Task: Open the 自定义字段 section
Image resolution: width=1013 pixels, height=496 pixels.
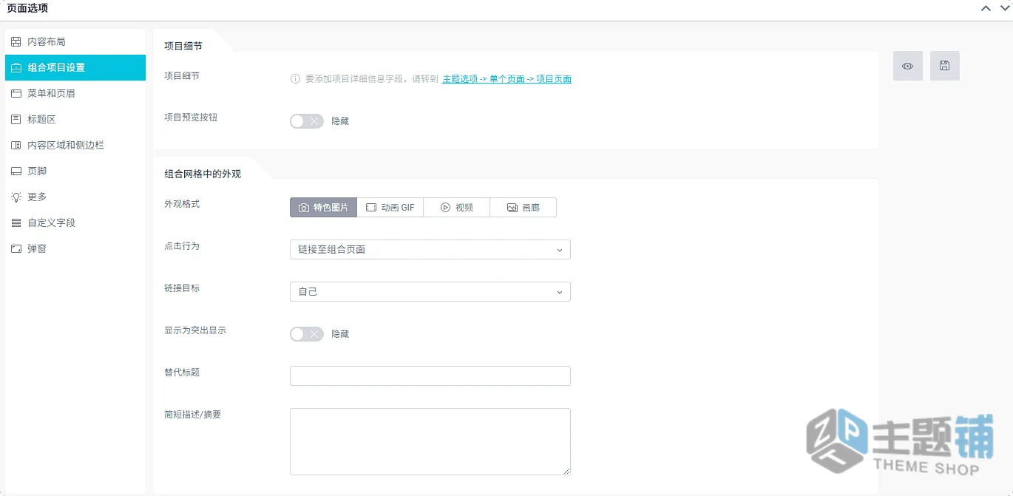Action: [x=75, y=223]
